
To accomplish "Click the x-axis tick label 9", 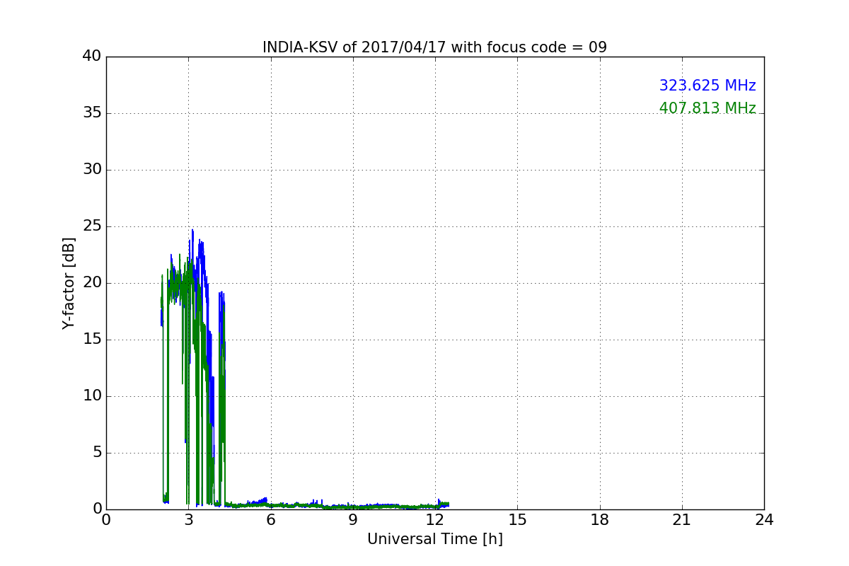I will pos(353,520).
